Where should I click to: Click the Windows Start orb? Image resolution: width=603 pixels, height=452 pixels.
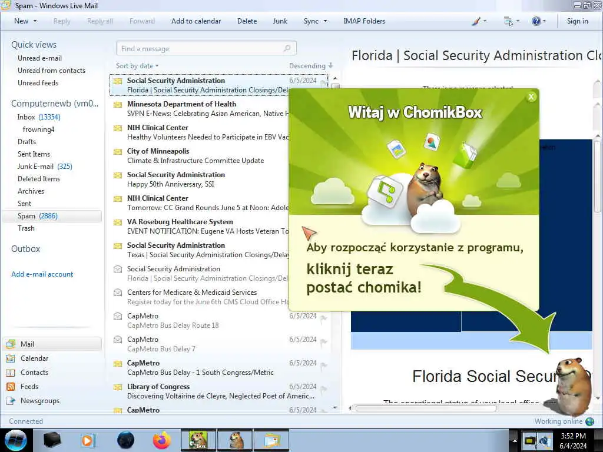click(x=15, y=440)
